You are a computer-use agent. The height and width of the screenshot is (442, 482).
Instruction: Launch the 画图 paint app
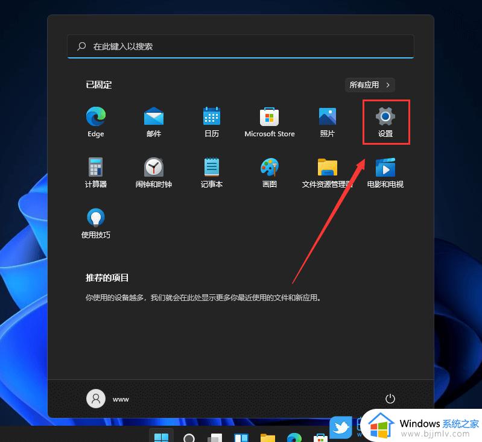[269, 172]
